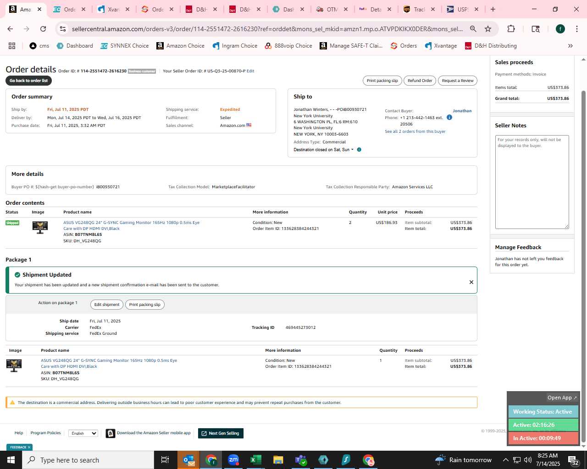This screenshot has width=587, height=469.
Task: Edit the Seller Order ID
Action: tap(250, 71)
